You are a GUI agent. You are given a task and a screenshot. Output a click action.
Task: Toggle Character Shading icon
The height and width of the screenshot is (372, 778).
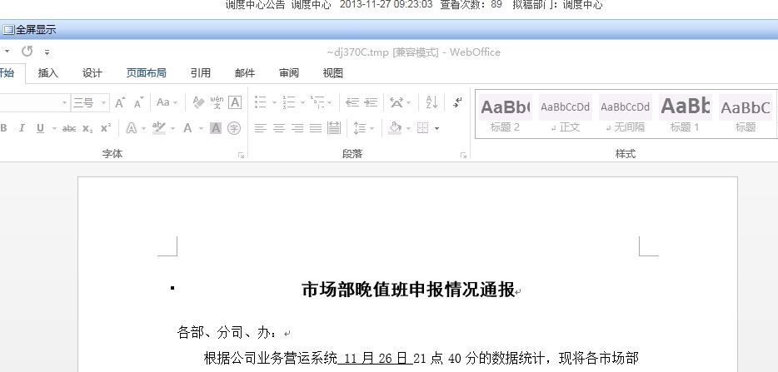(216, 128)
